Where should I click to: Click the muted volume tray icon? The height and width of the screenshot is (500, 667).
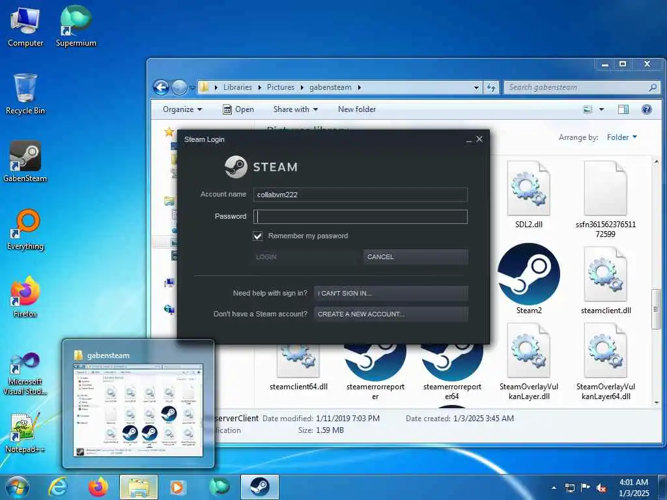(601, 488)
